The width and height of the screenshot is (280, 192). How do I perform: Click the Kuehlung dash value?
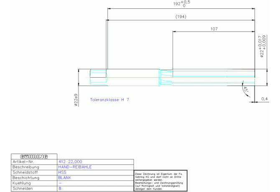click(x=60, y=183)
